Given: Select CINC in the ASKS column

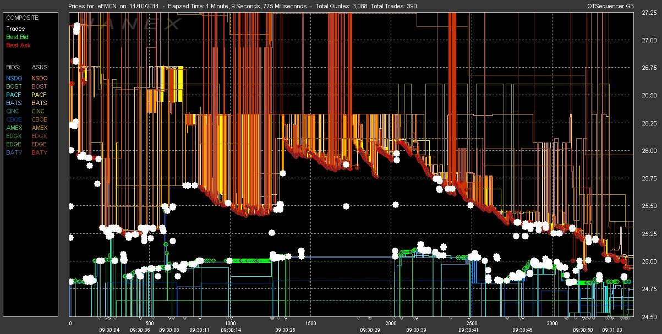Looking at the screenshot, I should [x=39, y=111].
